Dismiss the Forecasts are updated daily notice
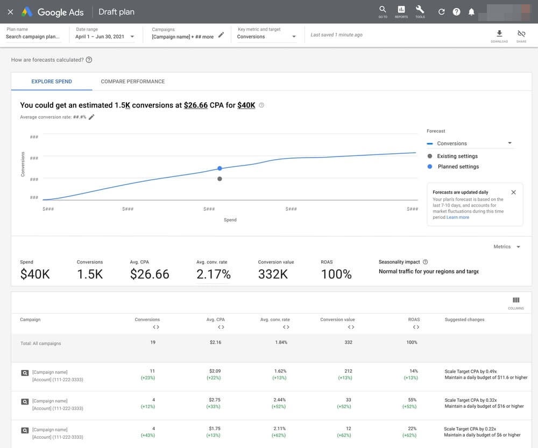This screenshot has height=448, width=538. coord(513,192)
